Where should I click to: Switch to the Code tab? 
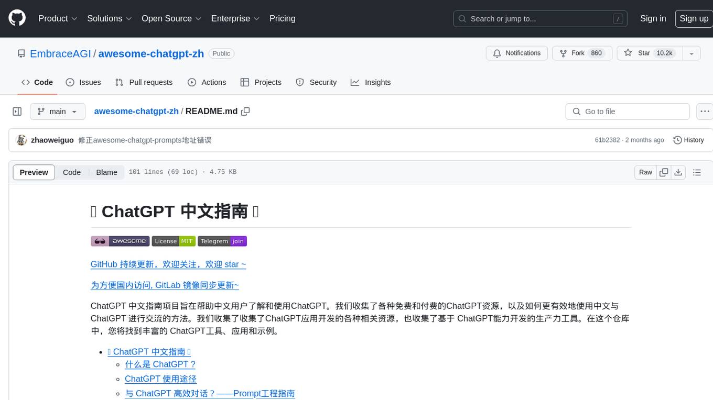click(37, 82)
